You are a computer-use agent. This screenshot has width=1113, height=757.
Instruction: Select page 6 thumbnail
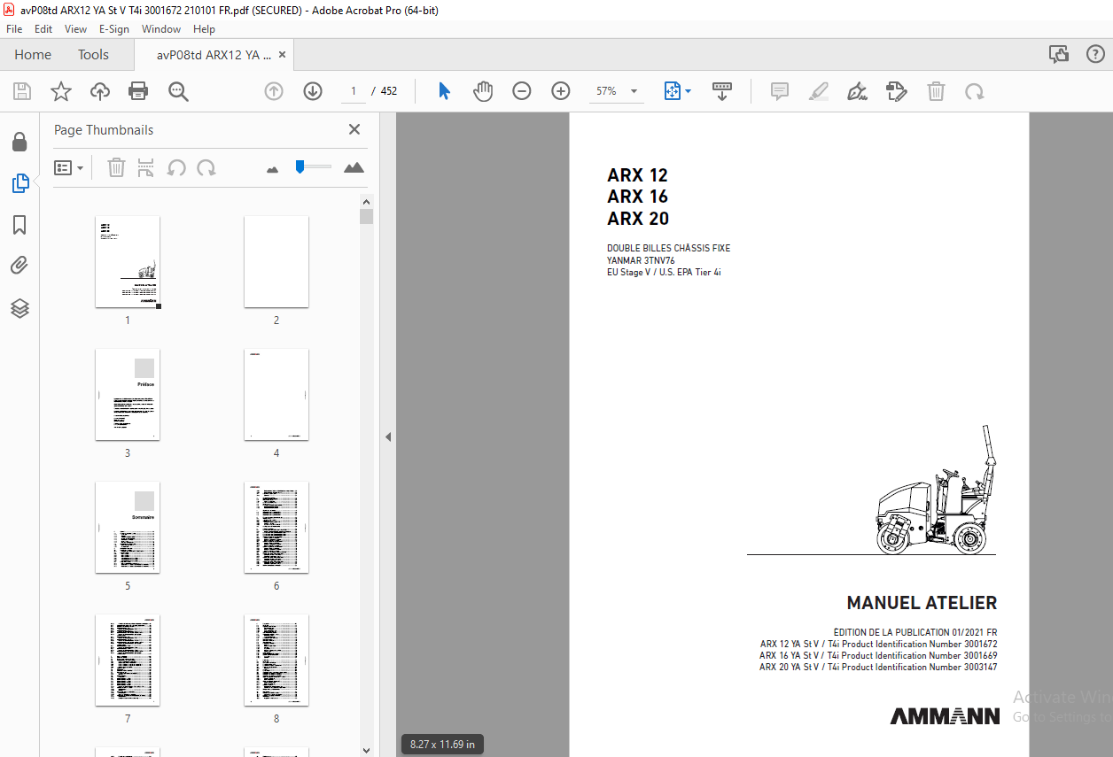coord(276,528)
